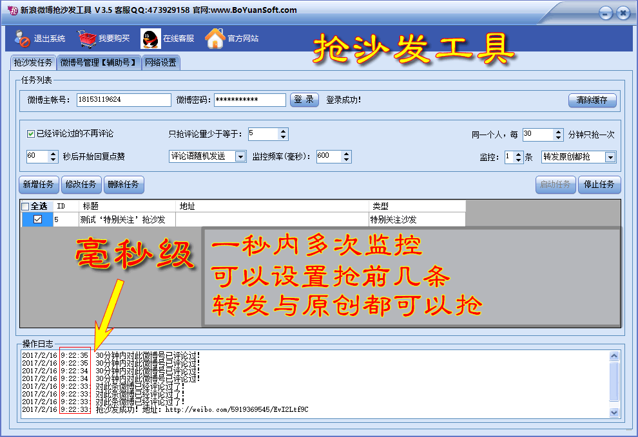Image resolution: width=638 pixels, height=437 pixels.
Task: Click the 在线客服 QQ penguin icon
Action: click(x=151, y=39)
